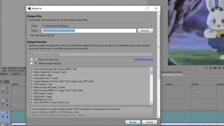Click the magnifier icon in template search
The width and height of the screenshot is (224, 126).
[x=32, y=54]
